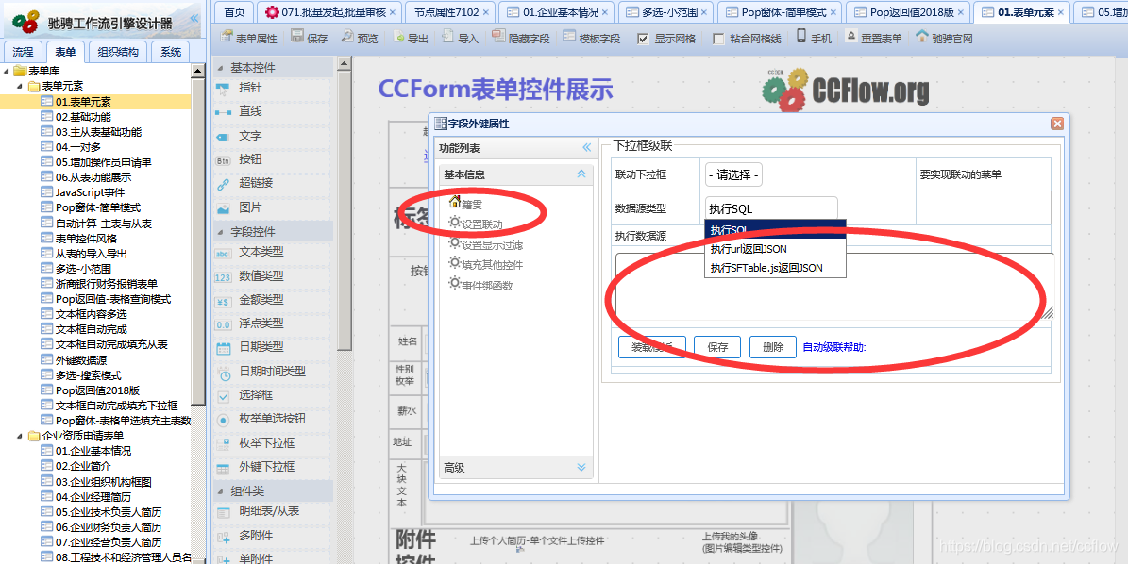Open 02.基础功能 in the form tree

83,116
